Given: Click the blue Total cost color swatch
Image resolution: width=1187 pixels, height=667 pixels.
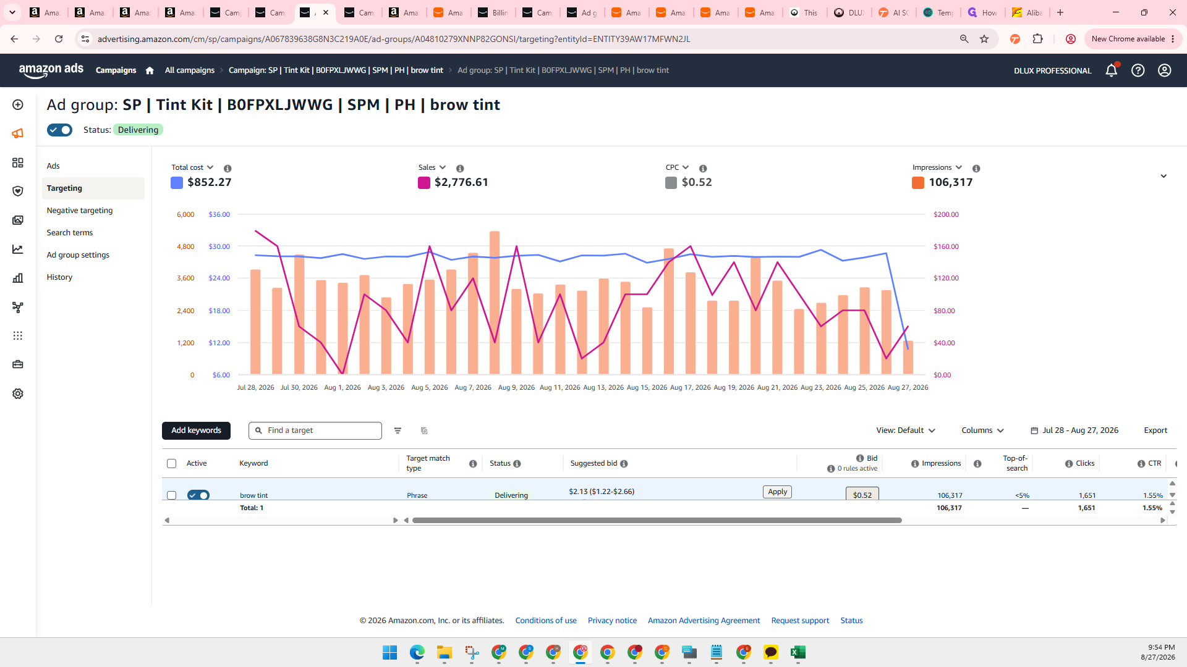Looking at the screenshot, I should (x=177, y=183).
